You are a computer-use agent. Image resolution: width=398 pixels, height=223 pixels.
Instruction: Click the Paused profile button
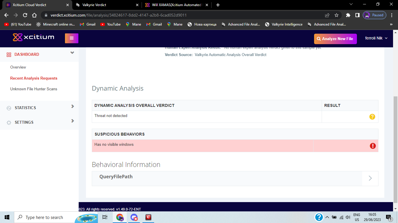(x=374, y=15)
